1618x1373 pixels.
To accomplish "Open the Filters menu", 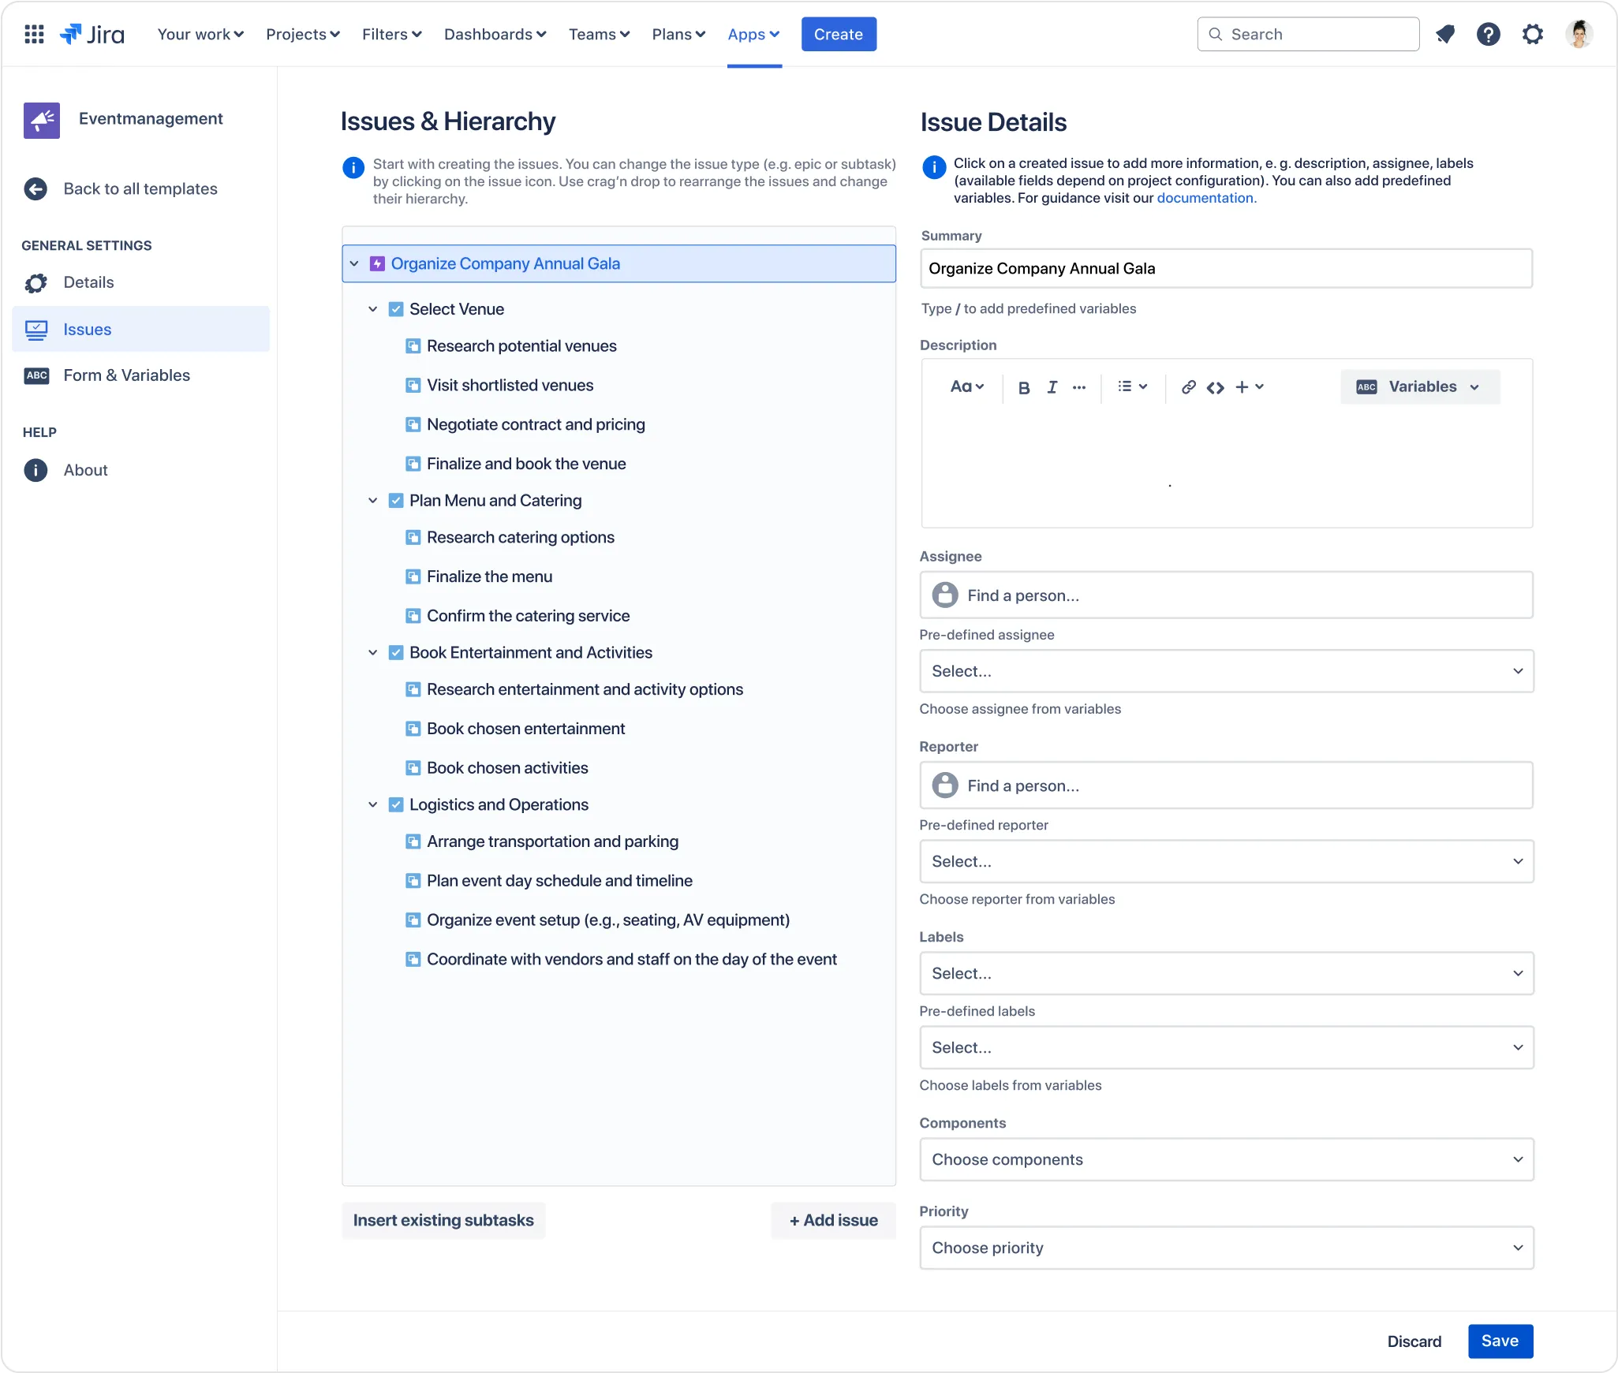I will pos(392,34).
